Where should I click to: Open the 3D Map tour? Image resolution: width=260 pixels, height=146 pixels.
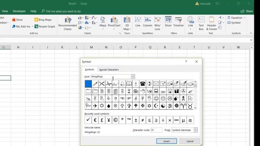point(127,24)
